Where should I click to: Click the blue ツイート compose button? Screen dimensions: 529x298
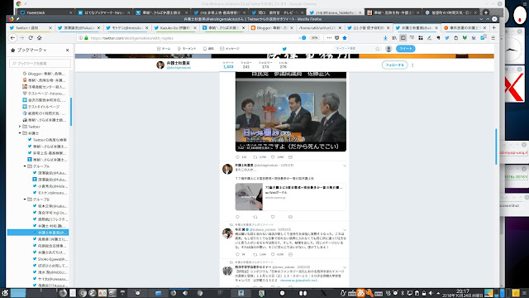406,49
